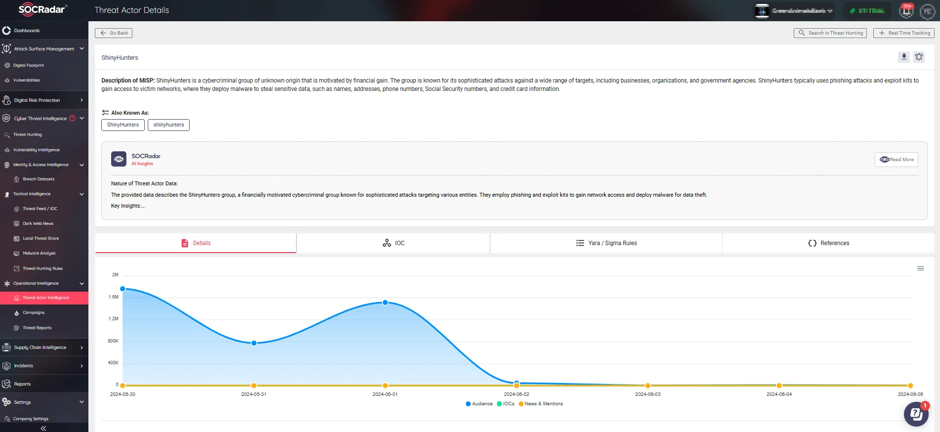
Task: Select the ShinyHunters alias tag
Action: (123, 125)
